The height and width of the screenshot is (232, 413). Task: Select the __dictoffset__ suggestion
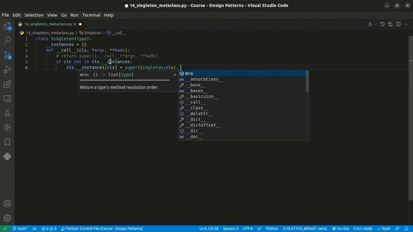point(243,125)
